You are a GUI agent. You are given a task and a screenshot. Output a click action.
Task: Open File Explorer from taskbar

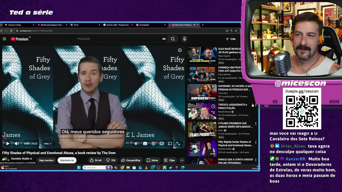click(x=128, y=167)
